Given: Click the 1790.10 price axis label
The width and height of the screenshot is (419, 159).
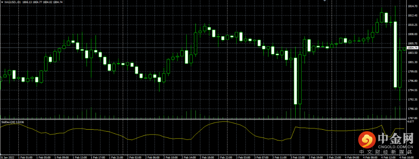Looking at the screenshot, I should click(x=413, y=109).
